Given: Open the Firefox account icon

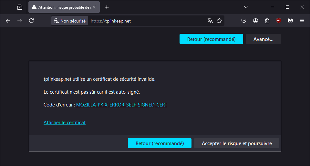Looking at the screenshot, I should pos(255,21).
